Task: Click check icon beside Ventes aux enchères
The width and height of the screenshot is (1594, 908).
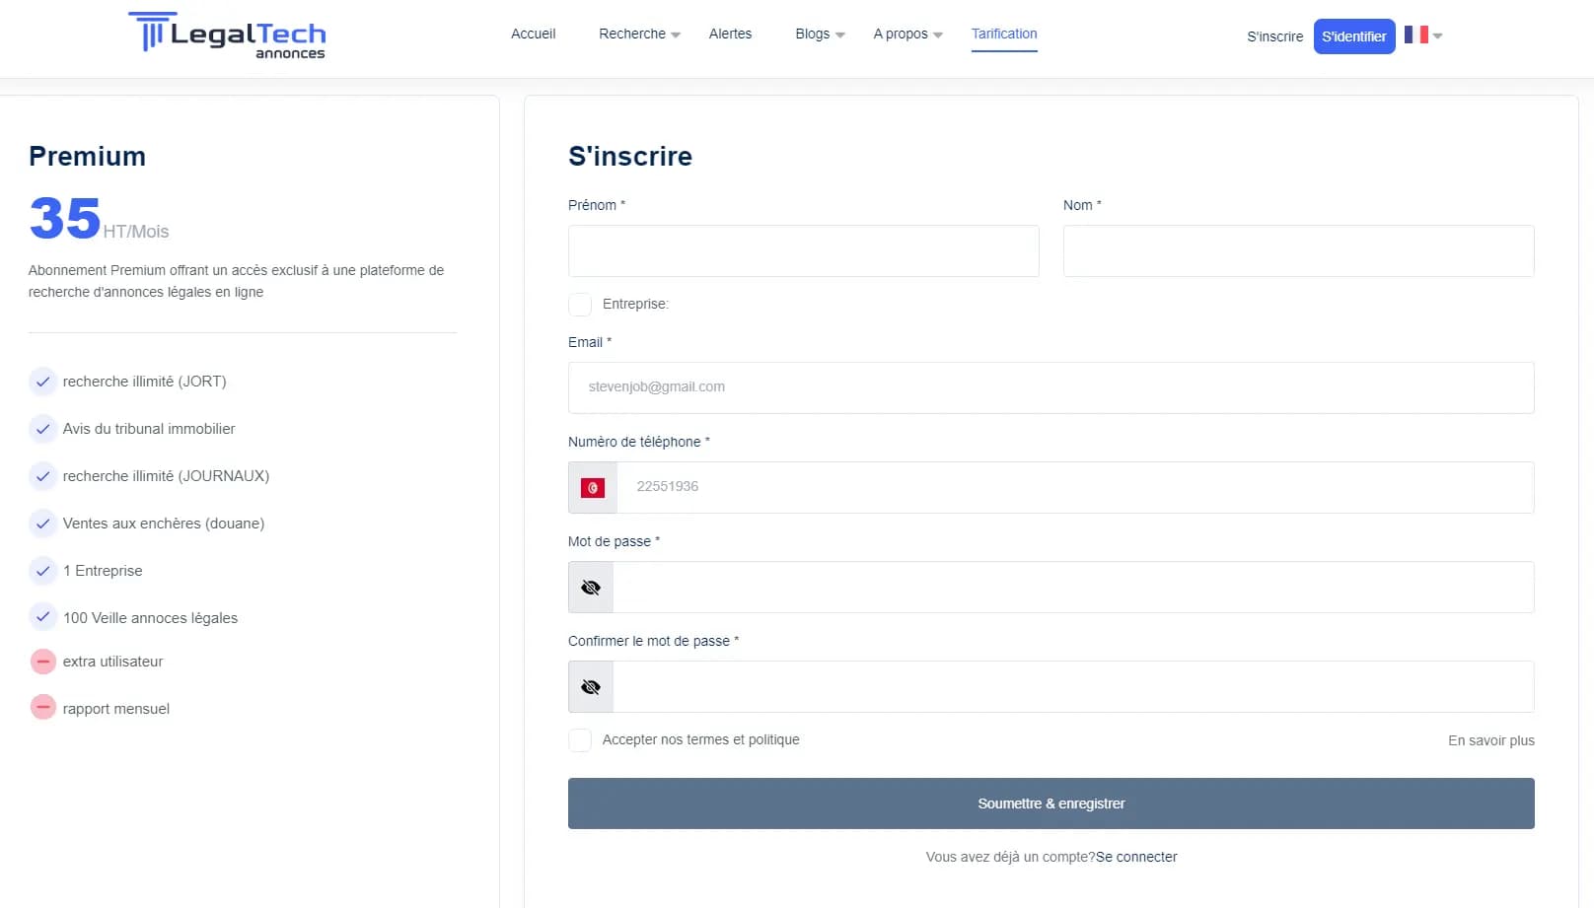Action: point(42,524)
